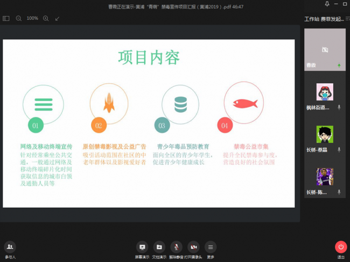Image resolution: width=350 pixels, height=262 pixels.
Task: Switch to the 费菲发起 tab
Action: point(332,19)
